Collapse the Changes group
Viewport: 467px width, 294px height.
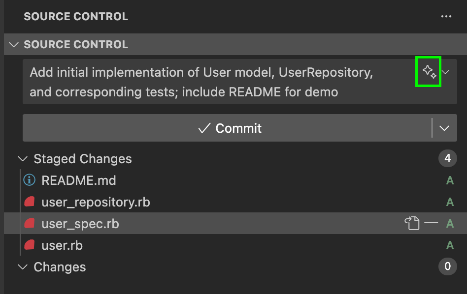[23, 266]
